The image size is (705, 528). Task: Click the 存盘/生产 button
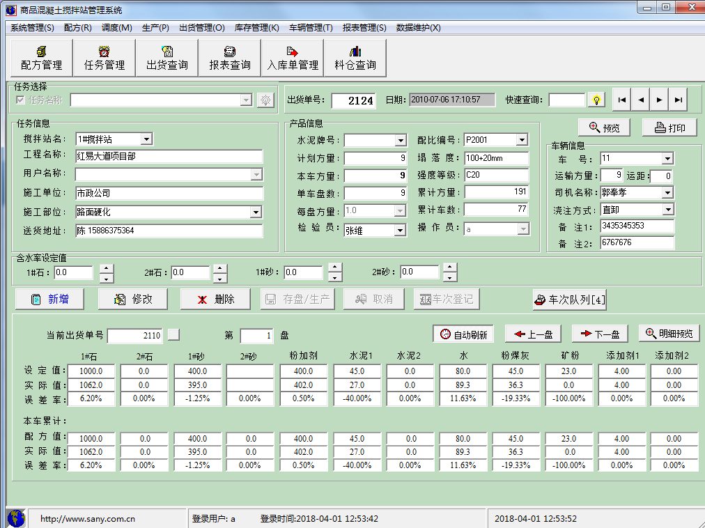click(x=297, y=299)
